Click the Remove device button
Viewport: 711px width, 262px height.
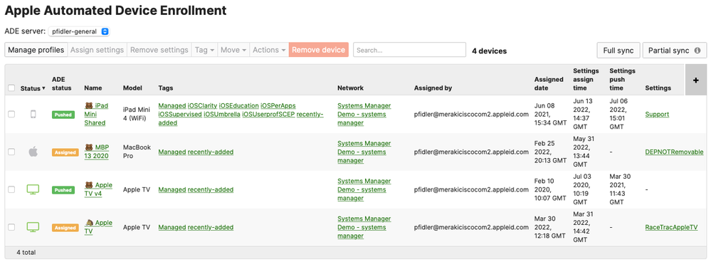(318, 50)
